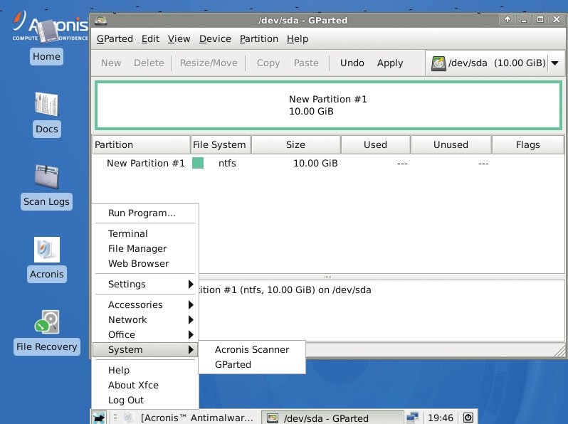Click the GParted window menu icon
Image resolution: width=568 pixels, height=424 pixels.
pyautogui.click(x=100, y=21)
